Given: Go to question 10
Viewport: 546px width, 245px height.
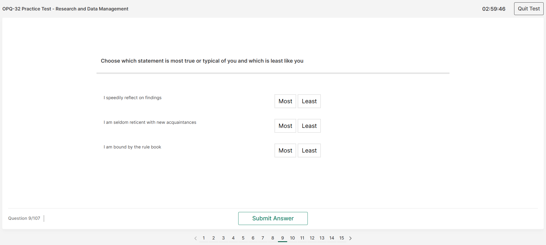Looking at the screenshot, I should click(292, 238).
